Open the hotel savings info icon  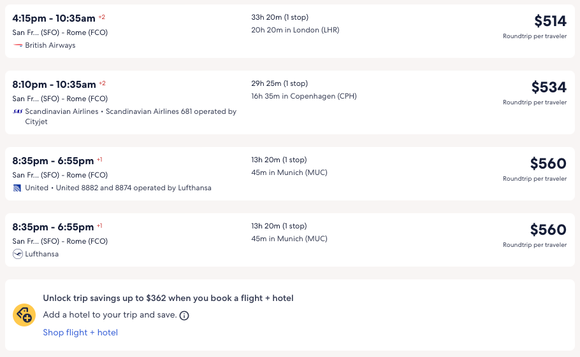[x=184, y=315]
